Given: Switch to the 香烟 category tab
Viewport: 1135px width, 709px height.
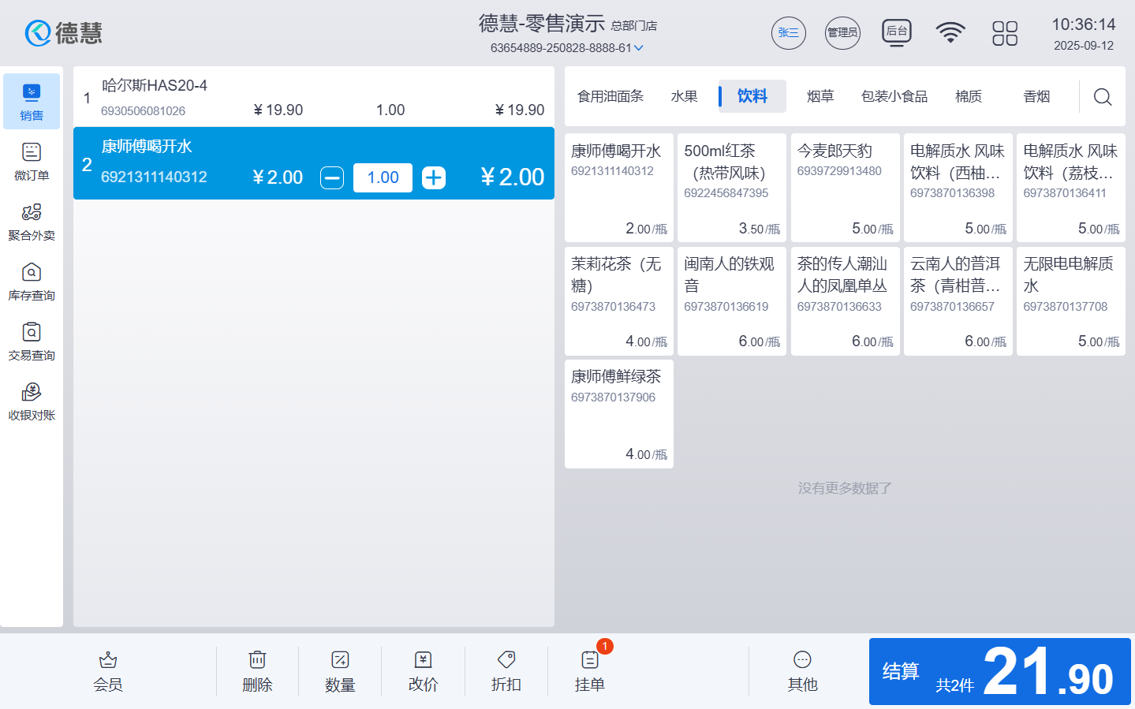Looking at the screenshot, I should tap(1036, 96).
